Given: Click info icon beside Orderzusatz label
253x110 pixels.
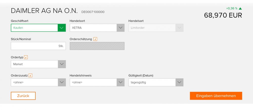Looking at the screenshot, I should tap(30, 75).
